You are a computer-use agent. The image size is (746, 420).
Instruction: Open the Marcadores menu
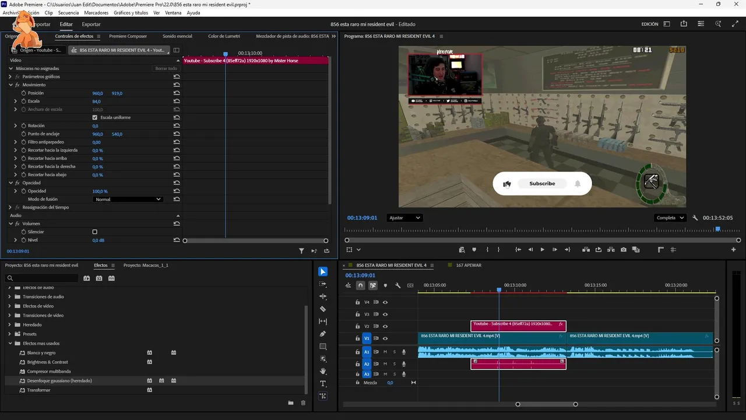pyautogui.click(x=97, y=13)
